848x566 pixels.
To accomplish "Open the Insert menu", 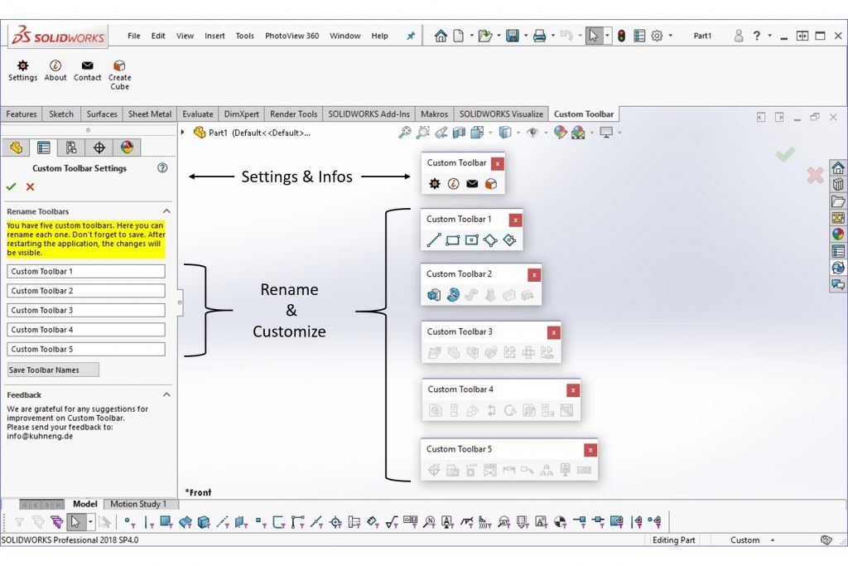I will pos(214,36).
